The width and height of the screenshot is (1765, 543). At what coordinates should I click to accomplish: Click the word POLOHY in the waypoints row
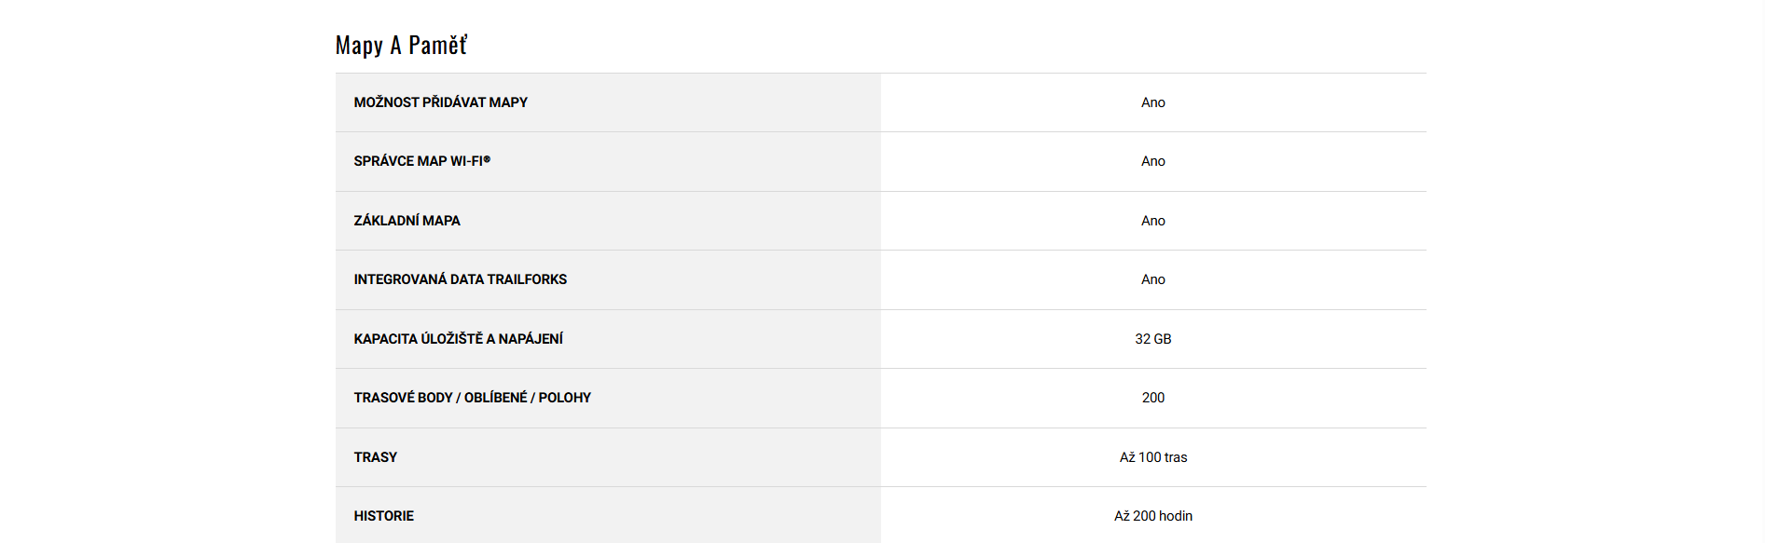point(564,398)
